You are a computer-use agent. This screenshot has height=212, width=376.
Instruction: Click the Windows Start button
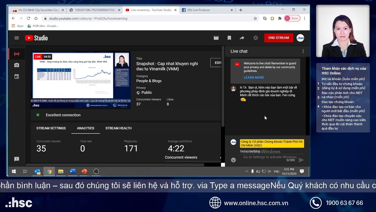coord(14,171)
